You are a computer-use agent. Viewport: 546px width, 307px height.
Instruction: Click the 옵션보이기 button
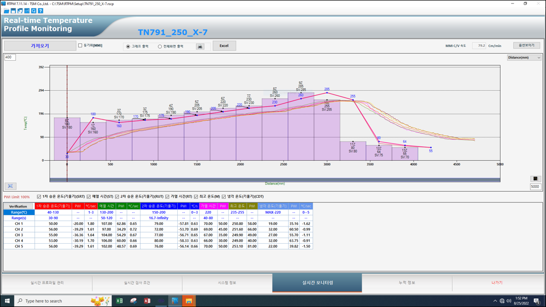pyautogui.click(x=527, y=45)
